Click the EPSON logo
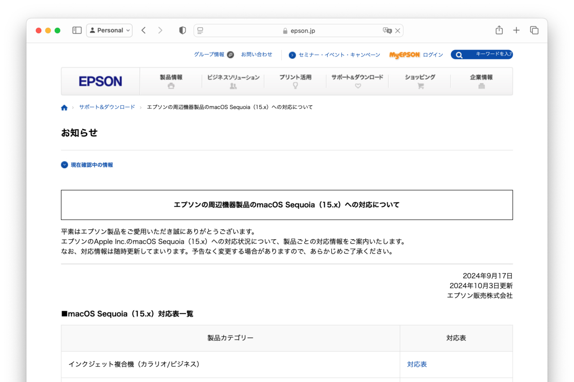 coord(100,81)
